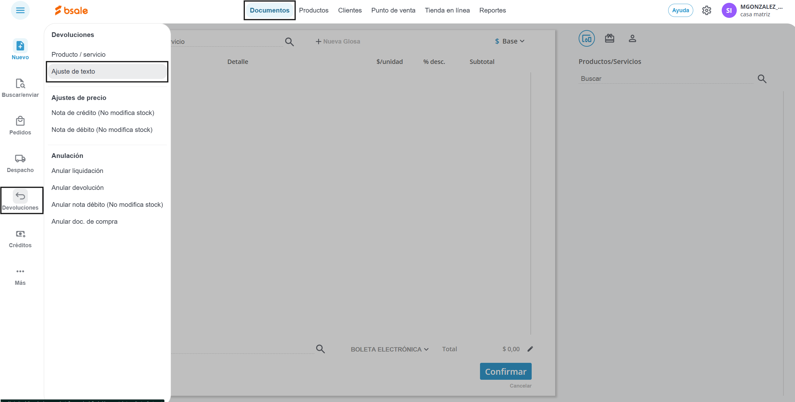Screen dimensions: 795x402
Task: Open the settings gear icon
Action: [706, 10]
